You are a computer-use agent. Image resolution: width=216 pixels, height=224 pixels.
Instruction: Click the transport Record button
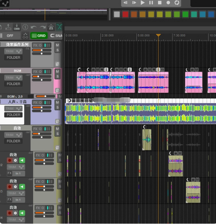[x=168, y=3]
